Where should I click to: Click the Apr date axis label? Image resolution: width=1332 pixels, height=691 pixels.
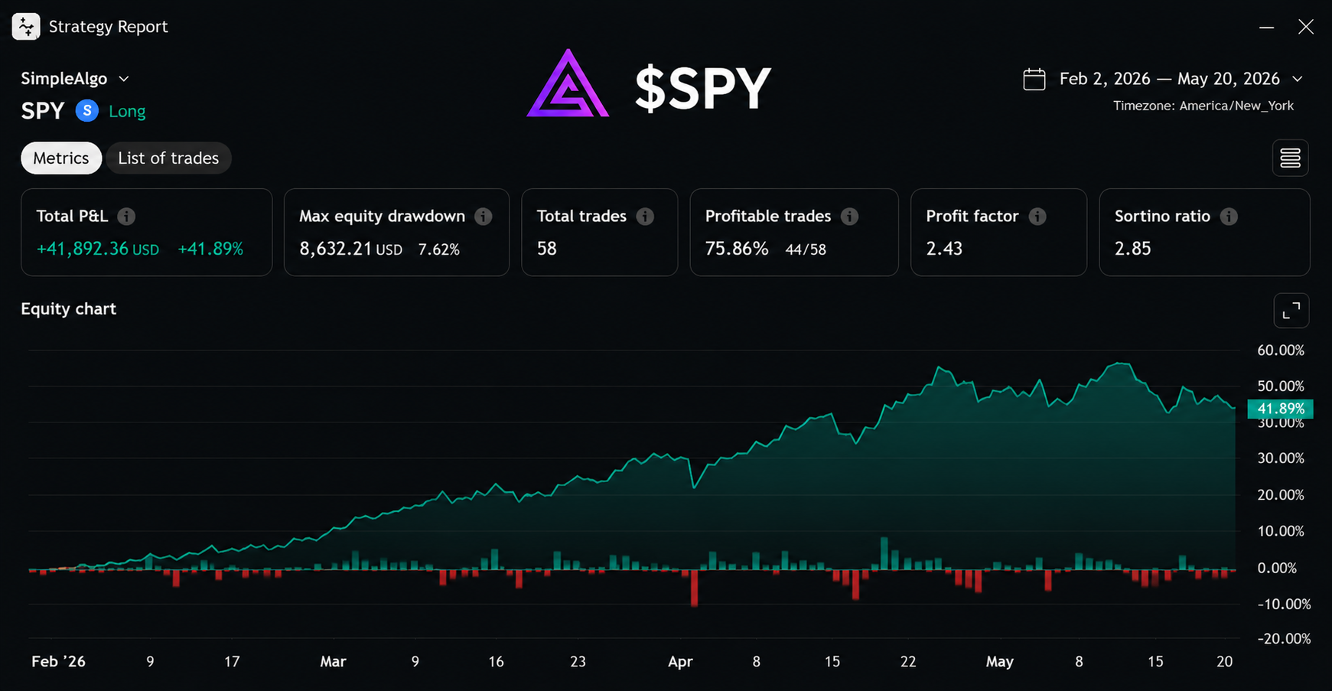click(680, 661)
